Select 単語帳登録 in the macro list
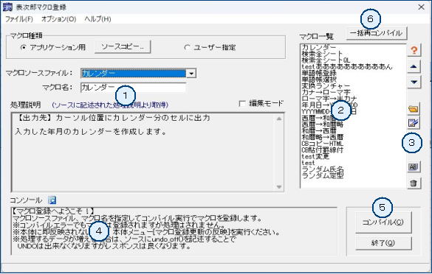 coord(319,73)
